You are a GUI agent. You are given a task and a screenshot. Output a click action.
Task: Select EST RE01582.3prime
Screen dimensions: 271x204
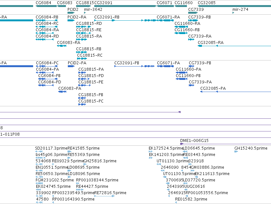click(191, 199)
